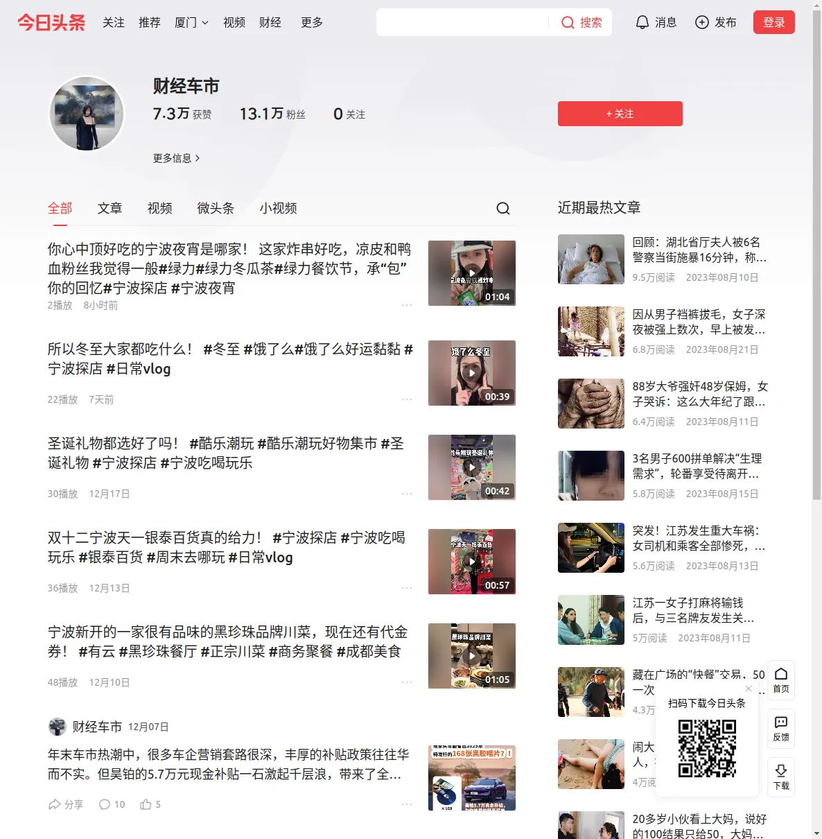
Task: Open the 双十二宁波天一银泰百货 video title
Action: click(227, 547)
